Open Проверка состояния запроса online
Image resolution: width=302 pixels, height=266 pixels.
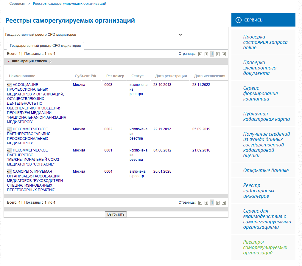pos(265,42)
